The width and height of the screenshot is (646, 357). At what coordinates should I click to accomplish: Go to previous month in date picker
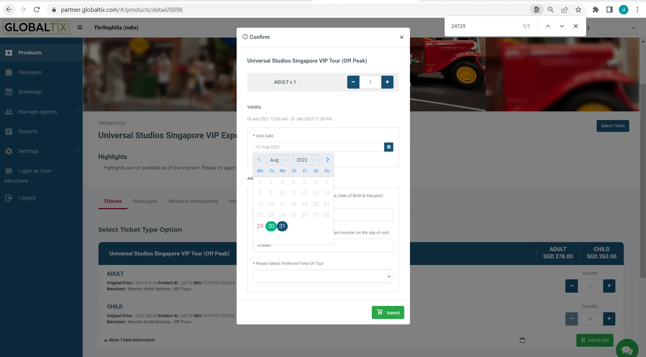tap(259, 160)
